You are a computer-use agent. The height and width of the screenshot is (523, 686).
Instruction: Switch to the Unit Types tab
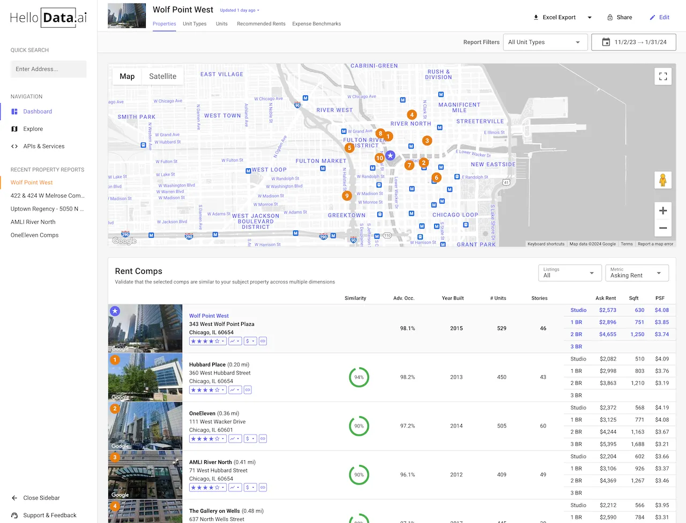(x=195, y=24)
